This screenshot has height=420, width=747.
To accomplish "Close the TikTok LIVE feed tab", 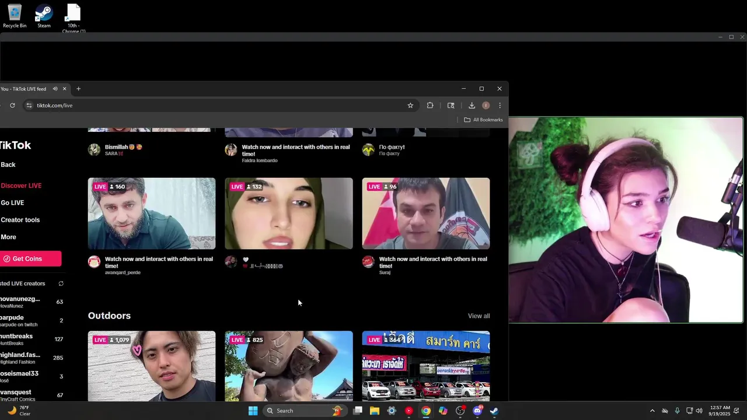I will pyautogui.click(x=64, y=89).
